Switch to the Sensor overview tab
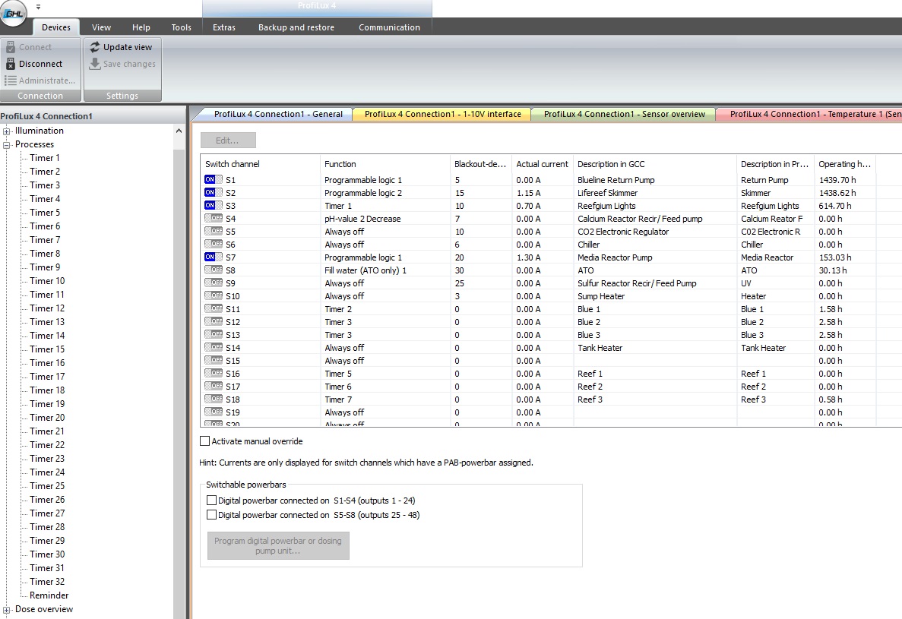The image size is (902, 619). 624,114
